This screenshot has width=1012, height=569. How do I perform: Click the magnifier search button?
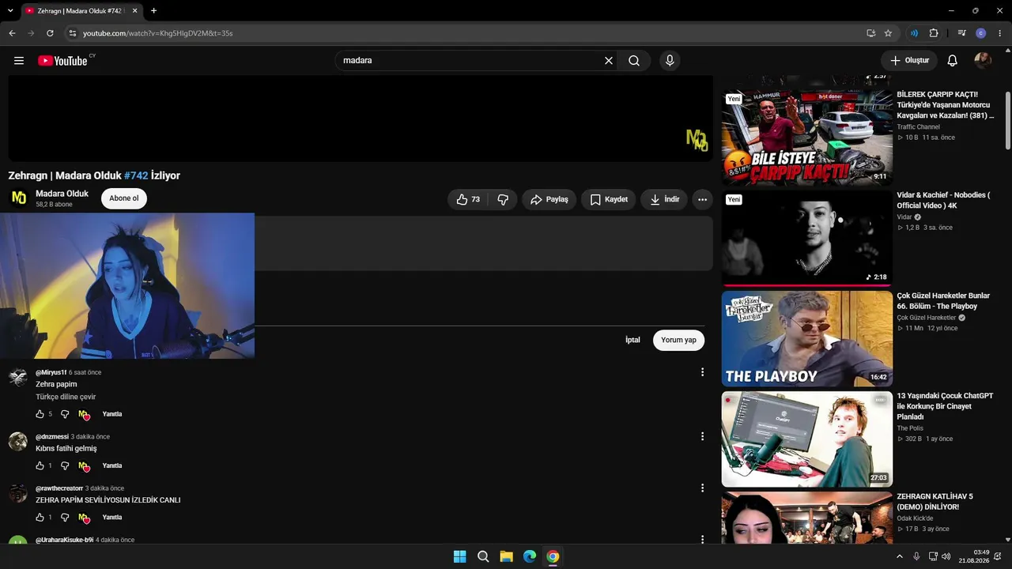[x=634, y=61]
